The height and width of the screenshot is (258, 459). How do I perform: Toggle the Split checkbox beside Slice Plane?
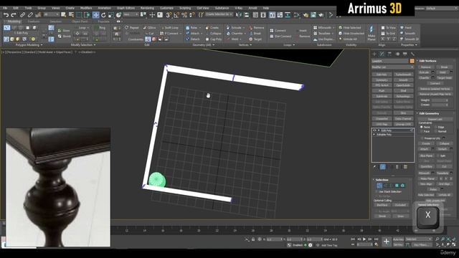click(x=438, y=156)
